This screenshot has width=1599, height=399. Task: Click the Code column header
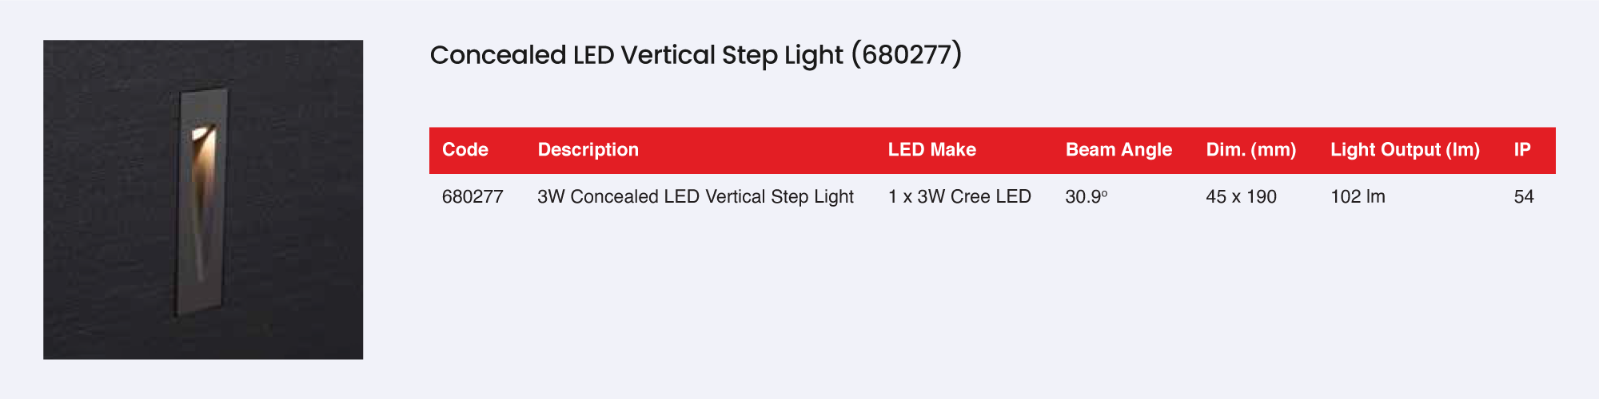coord(465,150)
